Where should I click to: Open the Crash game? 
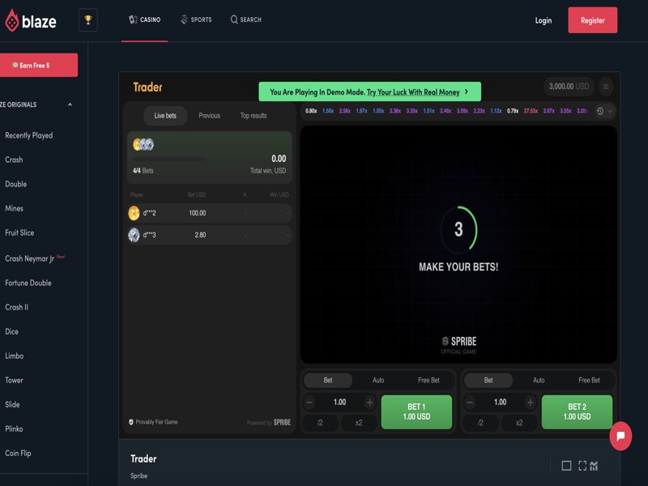pos(14,160)
